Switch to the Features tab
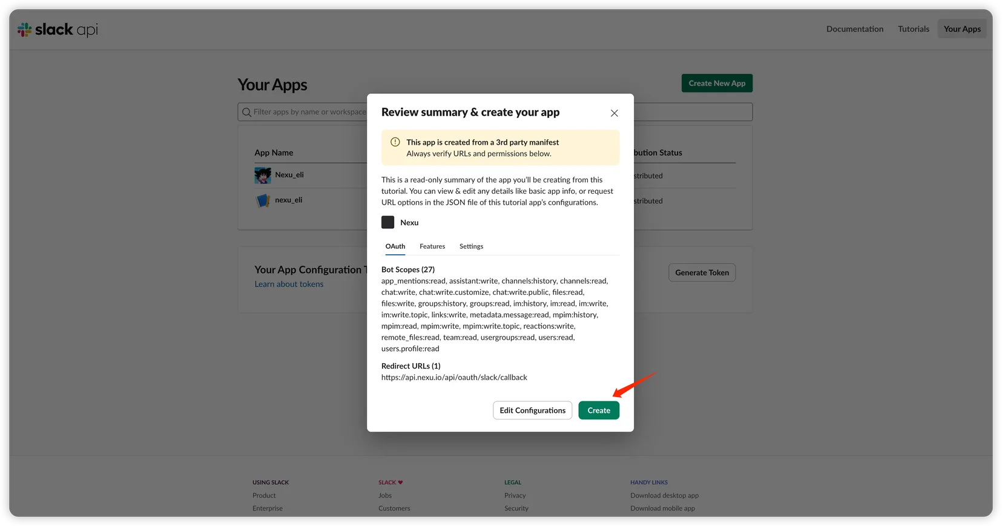 [x=432, y=246]
